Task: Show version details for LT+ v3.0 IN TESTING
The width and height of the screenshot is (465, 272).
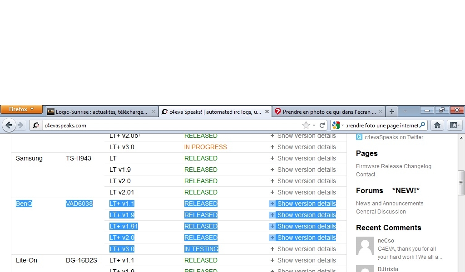Action: [303, 249]
